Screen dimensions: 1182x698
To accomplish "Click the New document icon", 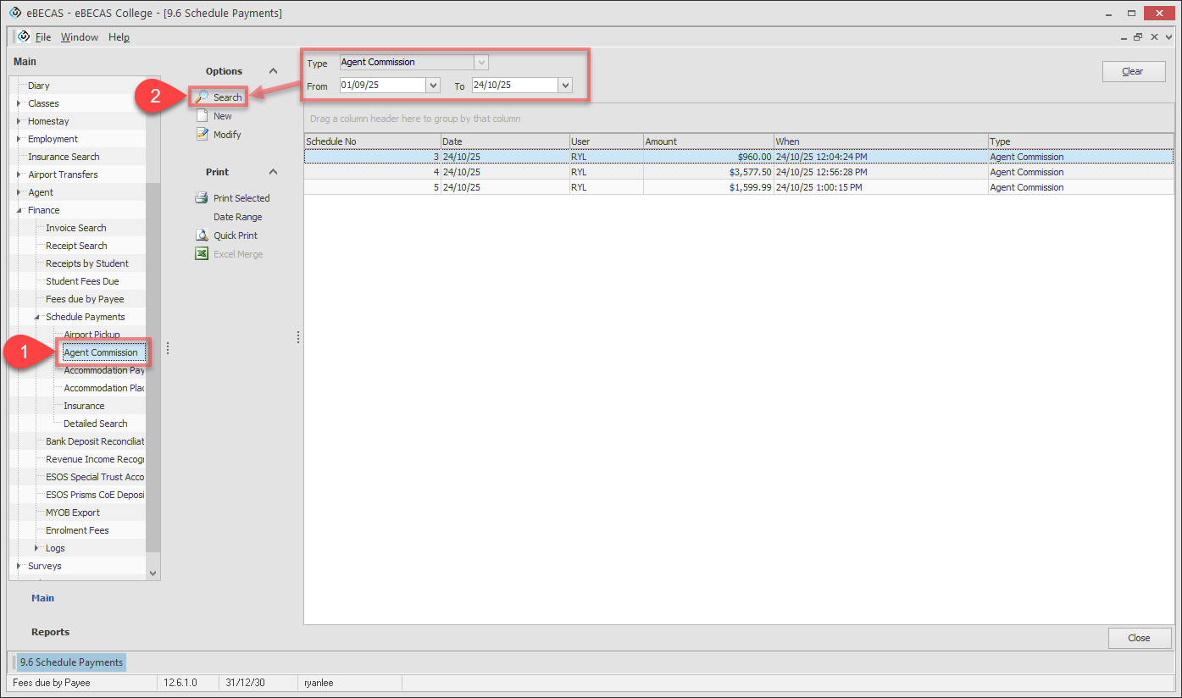I will tap(202, 116).
